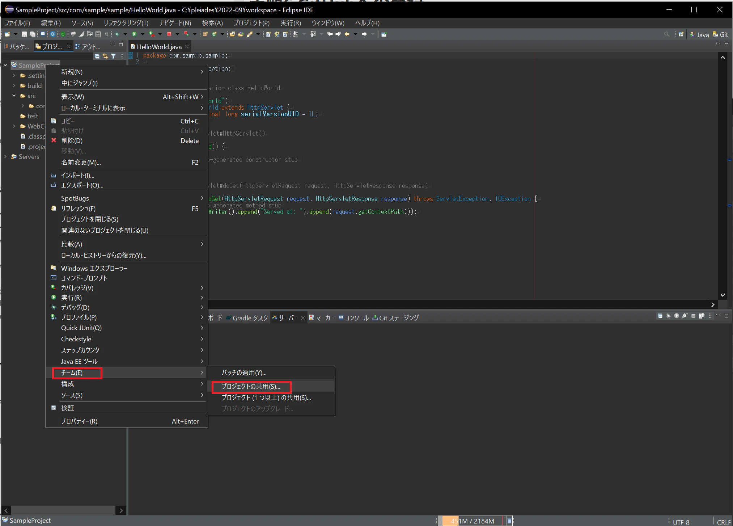Click チーム(E) context menu item
Screen dimensions: 733x526
tap(127, 373)
